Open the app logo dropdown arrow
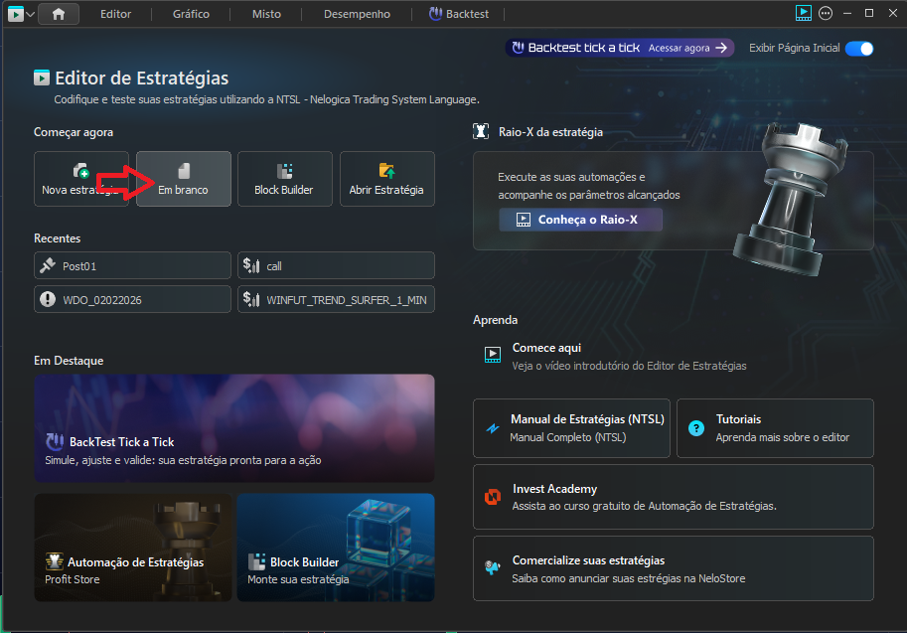The width and height of the screenshot is (907, 633). click(30, 14)
